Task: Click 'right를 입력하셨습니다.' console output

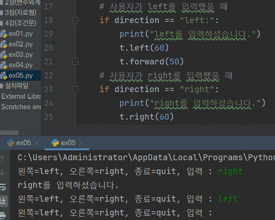Action: click(68, 185)
